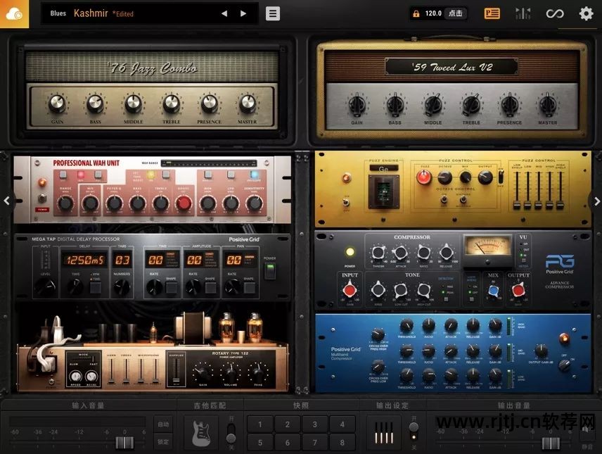602x454 pixels.
Task: Select snapshot slot 3
Action: click(x=314, y=424)
